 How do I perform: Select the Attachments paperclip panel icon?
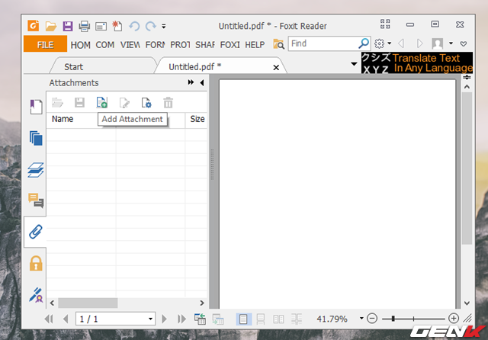point(36,232)
